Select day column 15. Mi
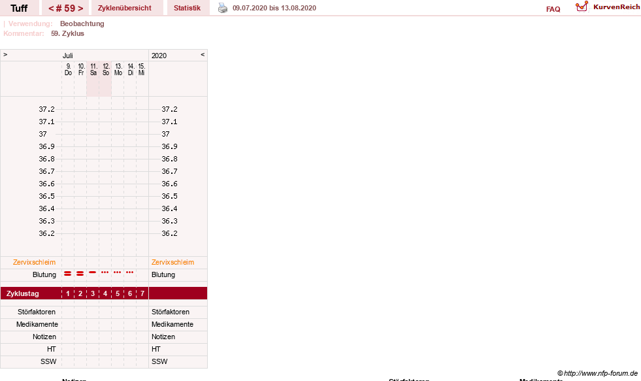 coord(141,69)
